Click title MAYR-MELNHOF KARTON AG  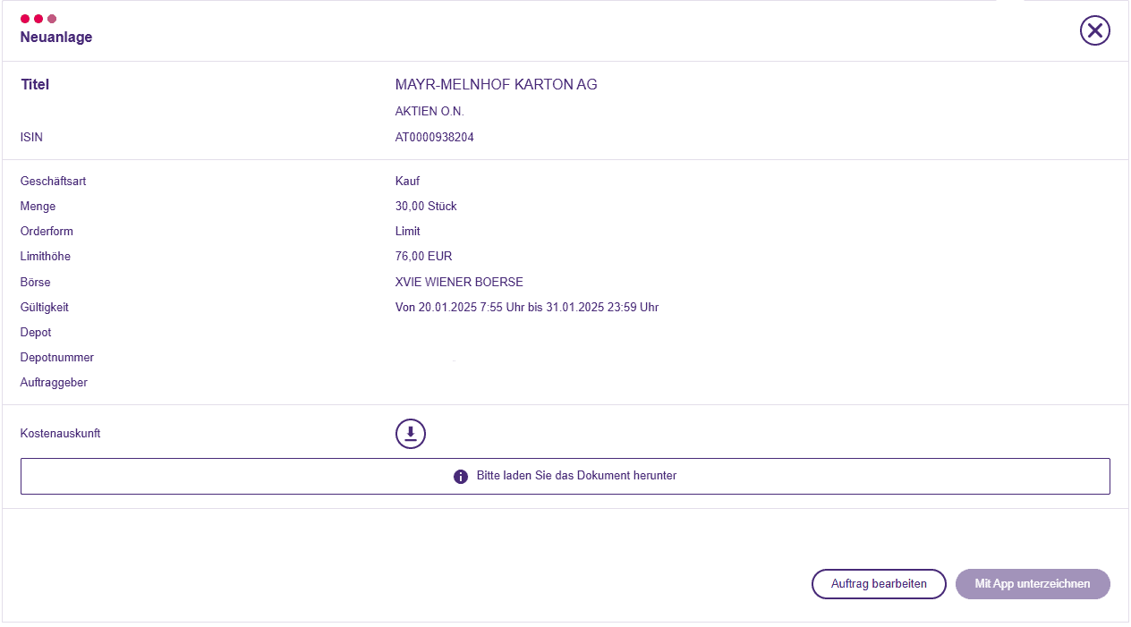496,85
